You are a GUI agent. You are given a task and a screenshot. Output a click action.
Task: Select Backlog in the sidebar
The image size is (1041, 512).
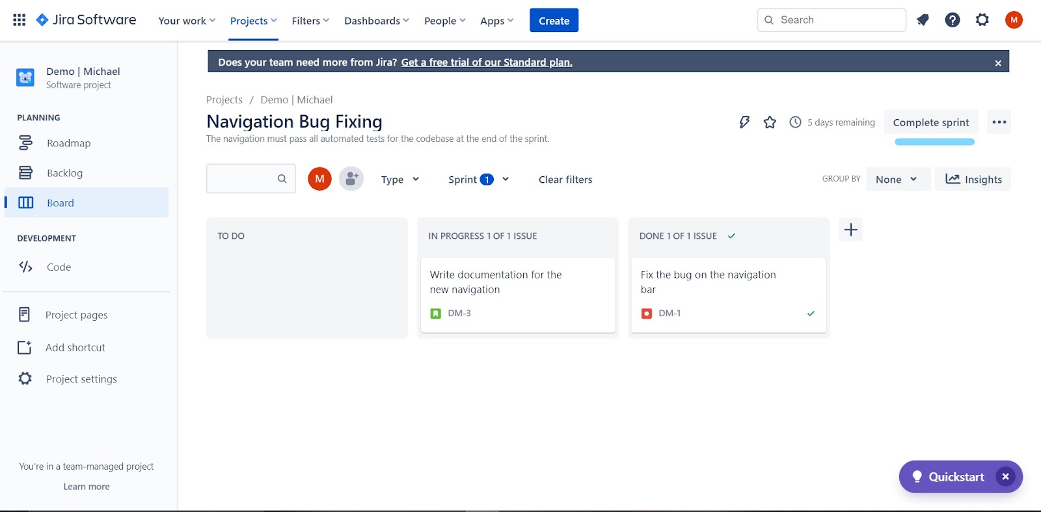(x=64, y=173)
